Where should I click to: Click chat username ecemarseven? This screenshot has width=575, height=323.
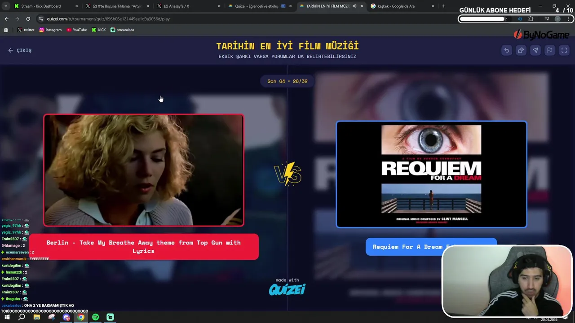pyautogui.click(x=17, y=252)
